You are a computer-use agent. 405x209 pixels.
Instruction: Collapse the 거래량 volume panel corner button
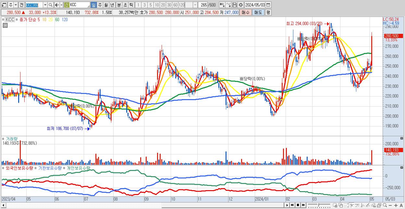pyautogui.click(x=401, y=138)
